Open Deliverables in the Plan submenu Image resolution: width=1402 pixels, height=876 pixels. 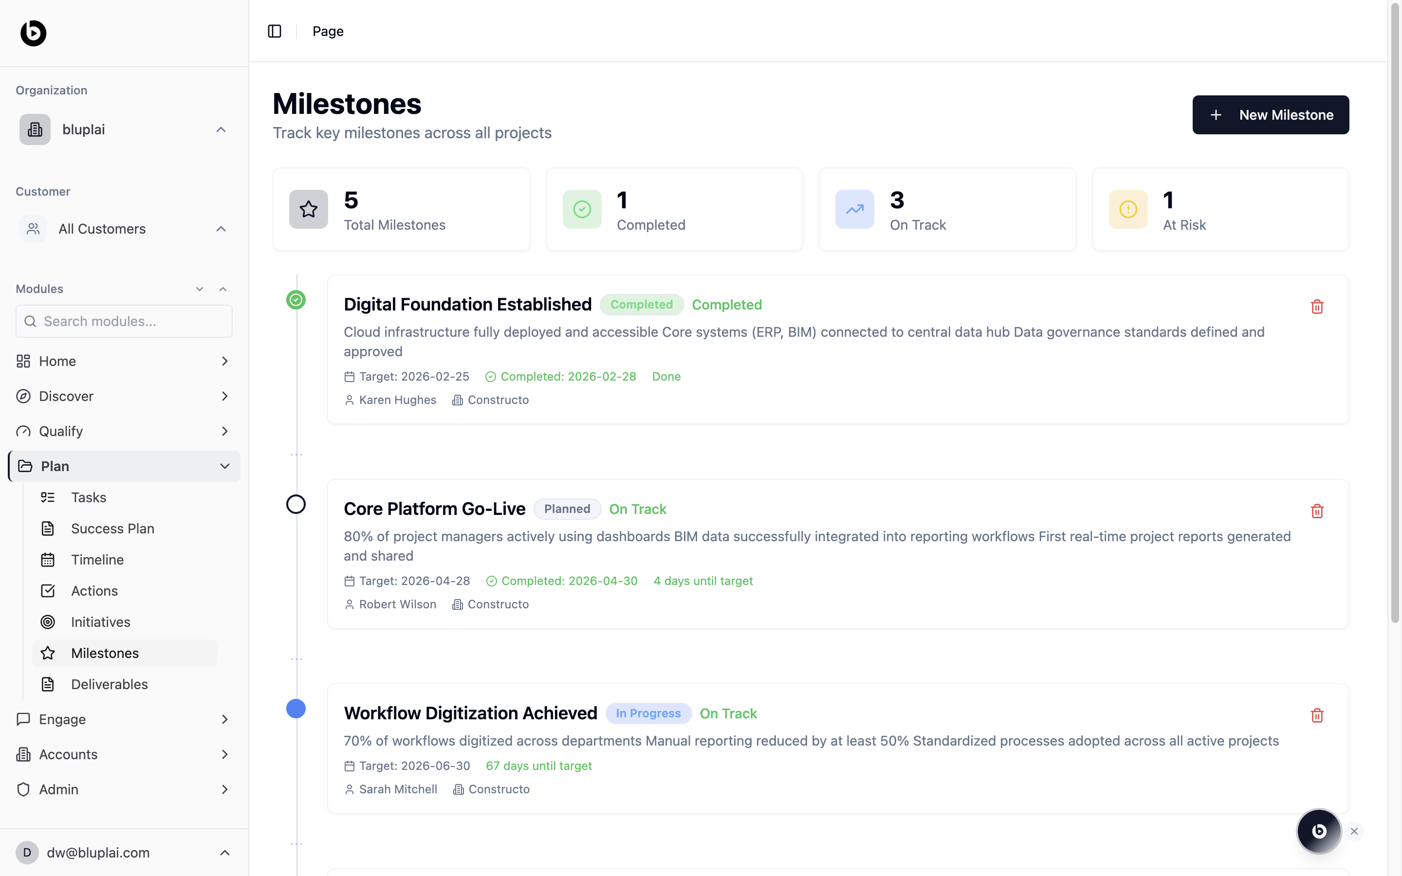click(x=110, y=684)
